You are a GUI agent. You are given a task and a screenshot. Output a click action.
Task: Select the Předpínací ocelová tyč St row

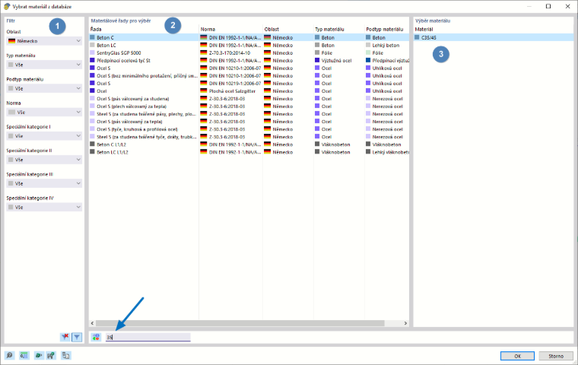[249, 61]
